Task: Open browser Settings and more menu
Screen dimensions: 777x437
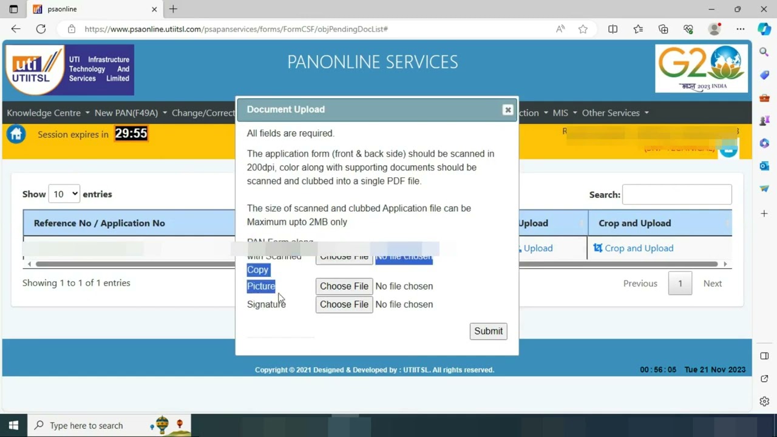Action: pos(740,29)
